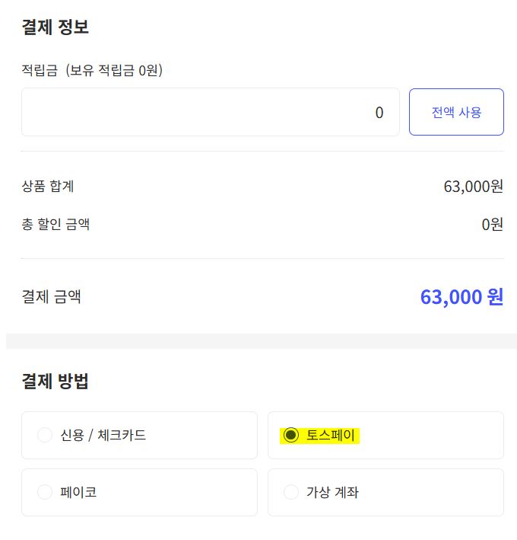Click the 63,000원 product subtotal value
The width and height of the screenshot is (517, 540).
[x=473, y=186]
